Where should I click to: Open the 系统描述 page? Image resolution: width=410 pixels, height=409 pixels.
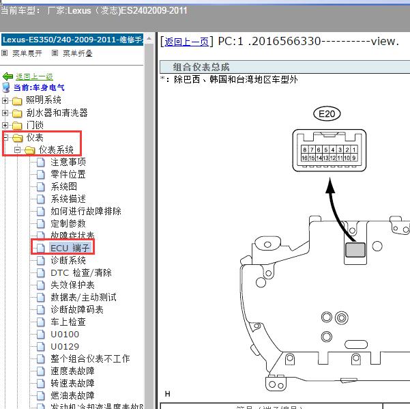(x=68, y=199)
